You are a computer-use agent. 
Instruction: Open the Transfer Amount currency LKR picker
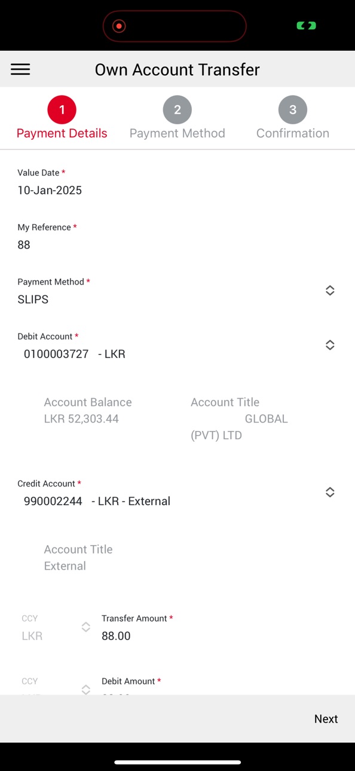[x=86, y=627]
